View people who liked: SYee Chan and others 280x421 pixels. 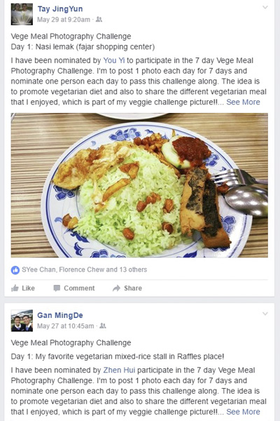[85, 269]
